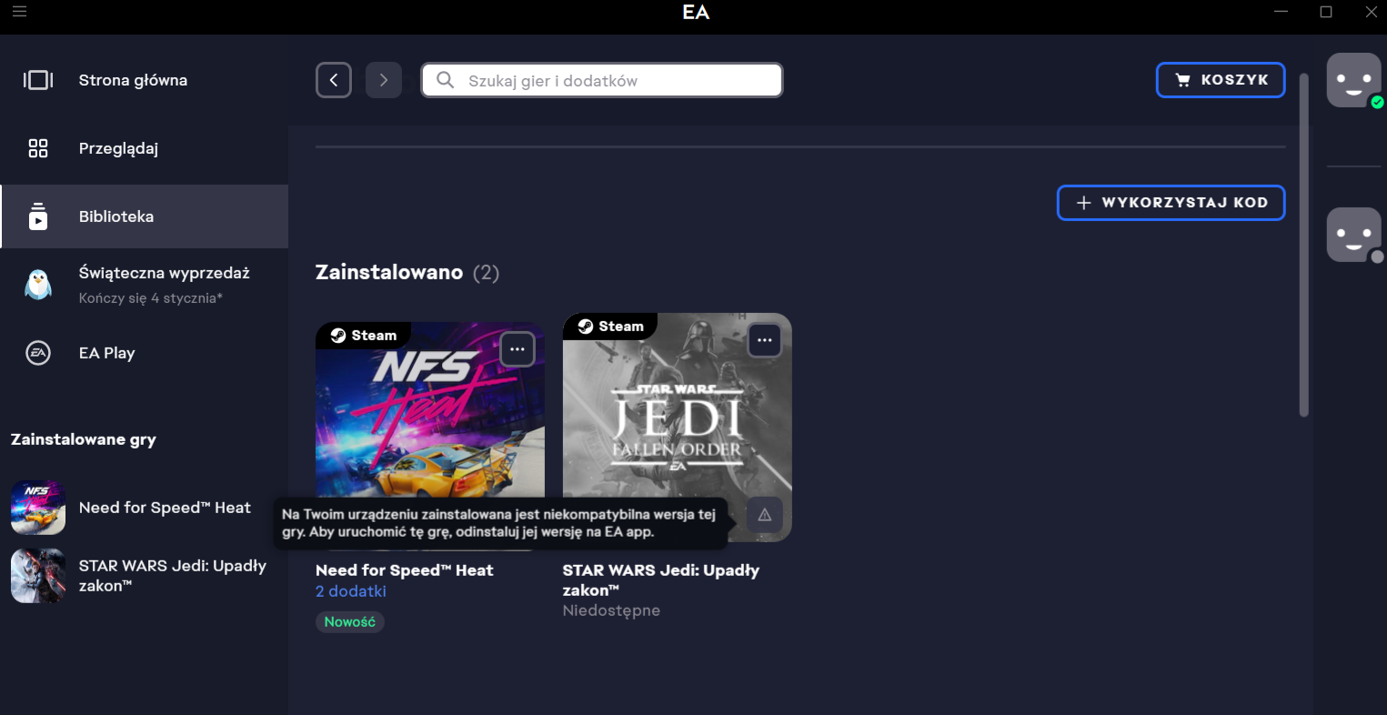Open the EA Play section
The image size is (1387, 715).
tap(106, 353)
